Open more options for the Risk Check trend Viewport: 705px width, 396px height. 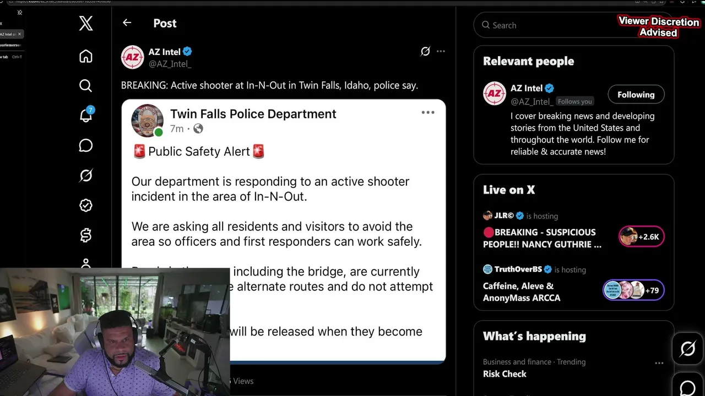coord(659,363)
